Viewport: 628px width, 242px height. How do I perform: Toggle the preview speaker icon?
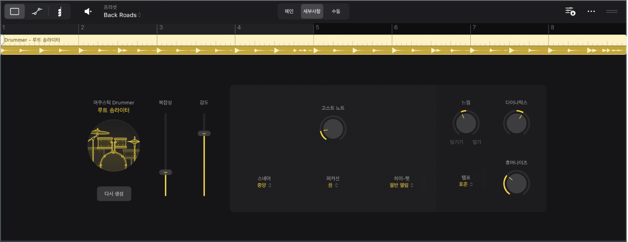pos(88,12)
